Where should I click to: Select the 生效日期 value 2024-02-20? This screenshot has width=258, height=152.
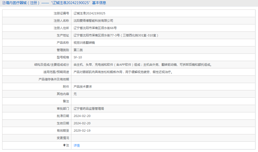[x=82, y=123]
